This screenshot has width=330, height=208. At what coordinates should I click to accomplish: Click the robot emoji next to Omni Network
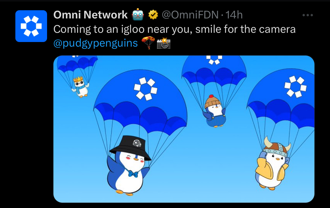click(x=138, y=15)
